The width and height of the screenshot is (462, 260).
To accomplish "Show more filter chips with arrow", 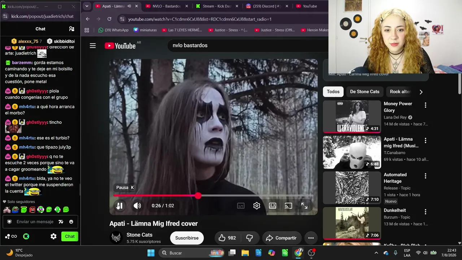I will click(421, 92).
